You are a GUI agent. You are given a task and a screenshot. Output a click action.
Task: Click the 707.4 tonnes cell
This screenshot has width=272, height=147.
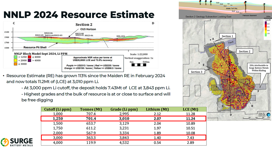[91, 114]
